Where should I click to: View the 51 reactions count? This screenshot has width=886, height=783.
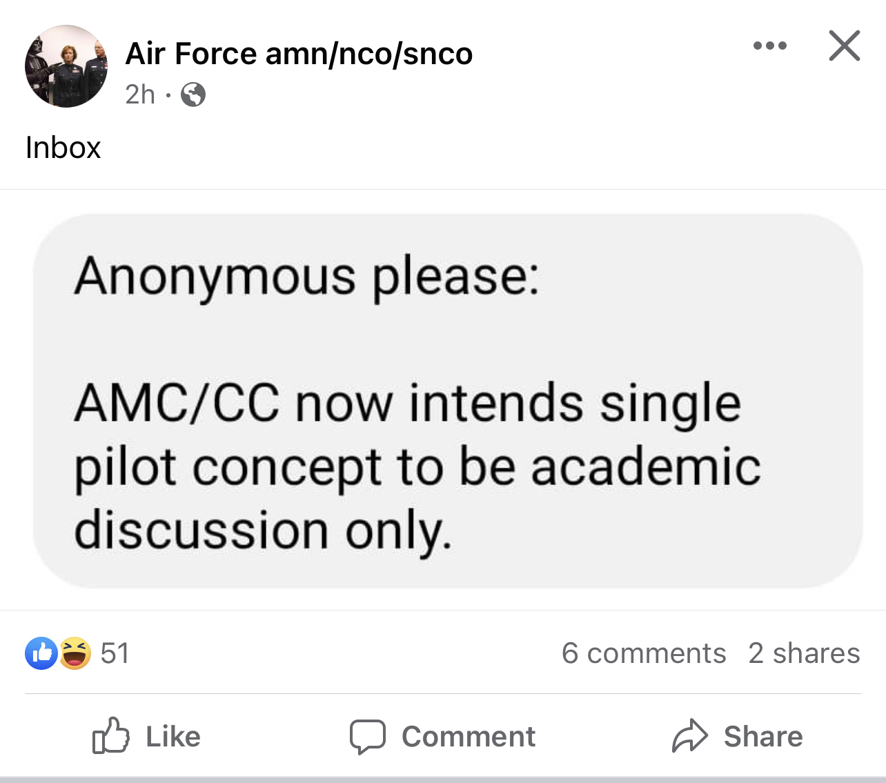point(115,653)
